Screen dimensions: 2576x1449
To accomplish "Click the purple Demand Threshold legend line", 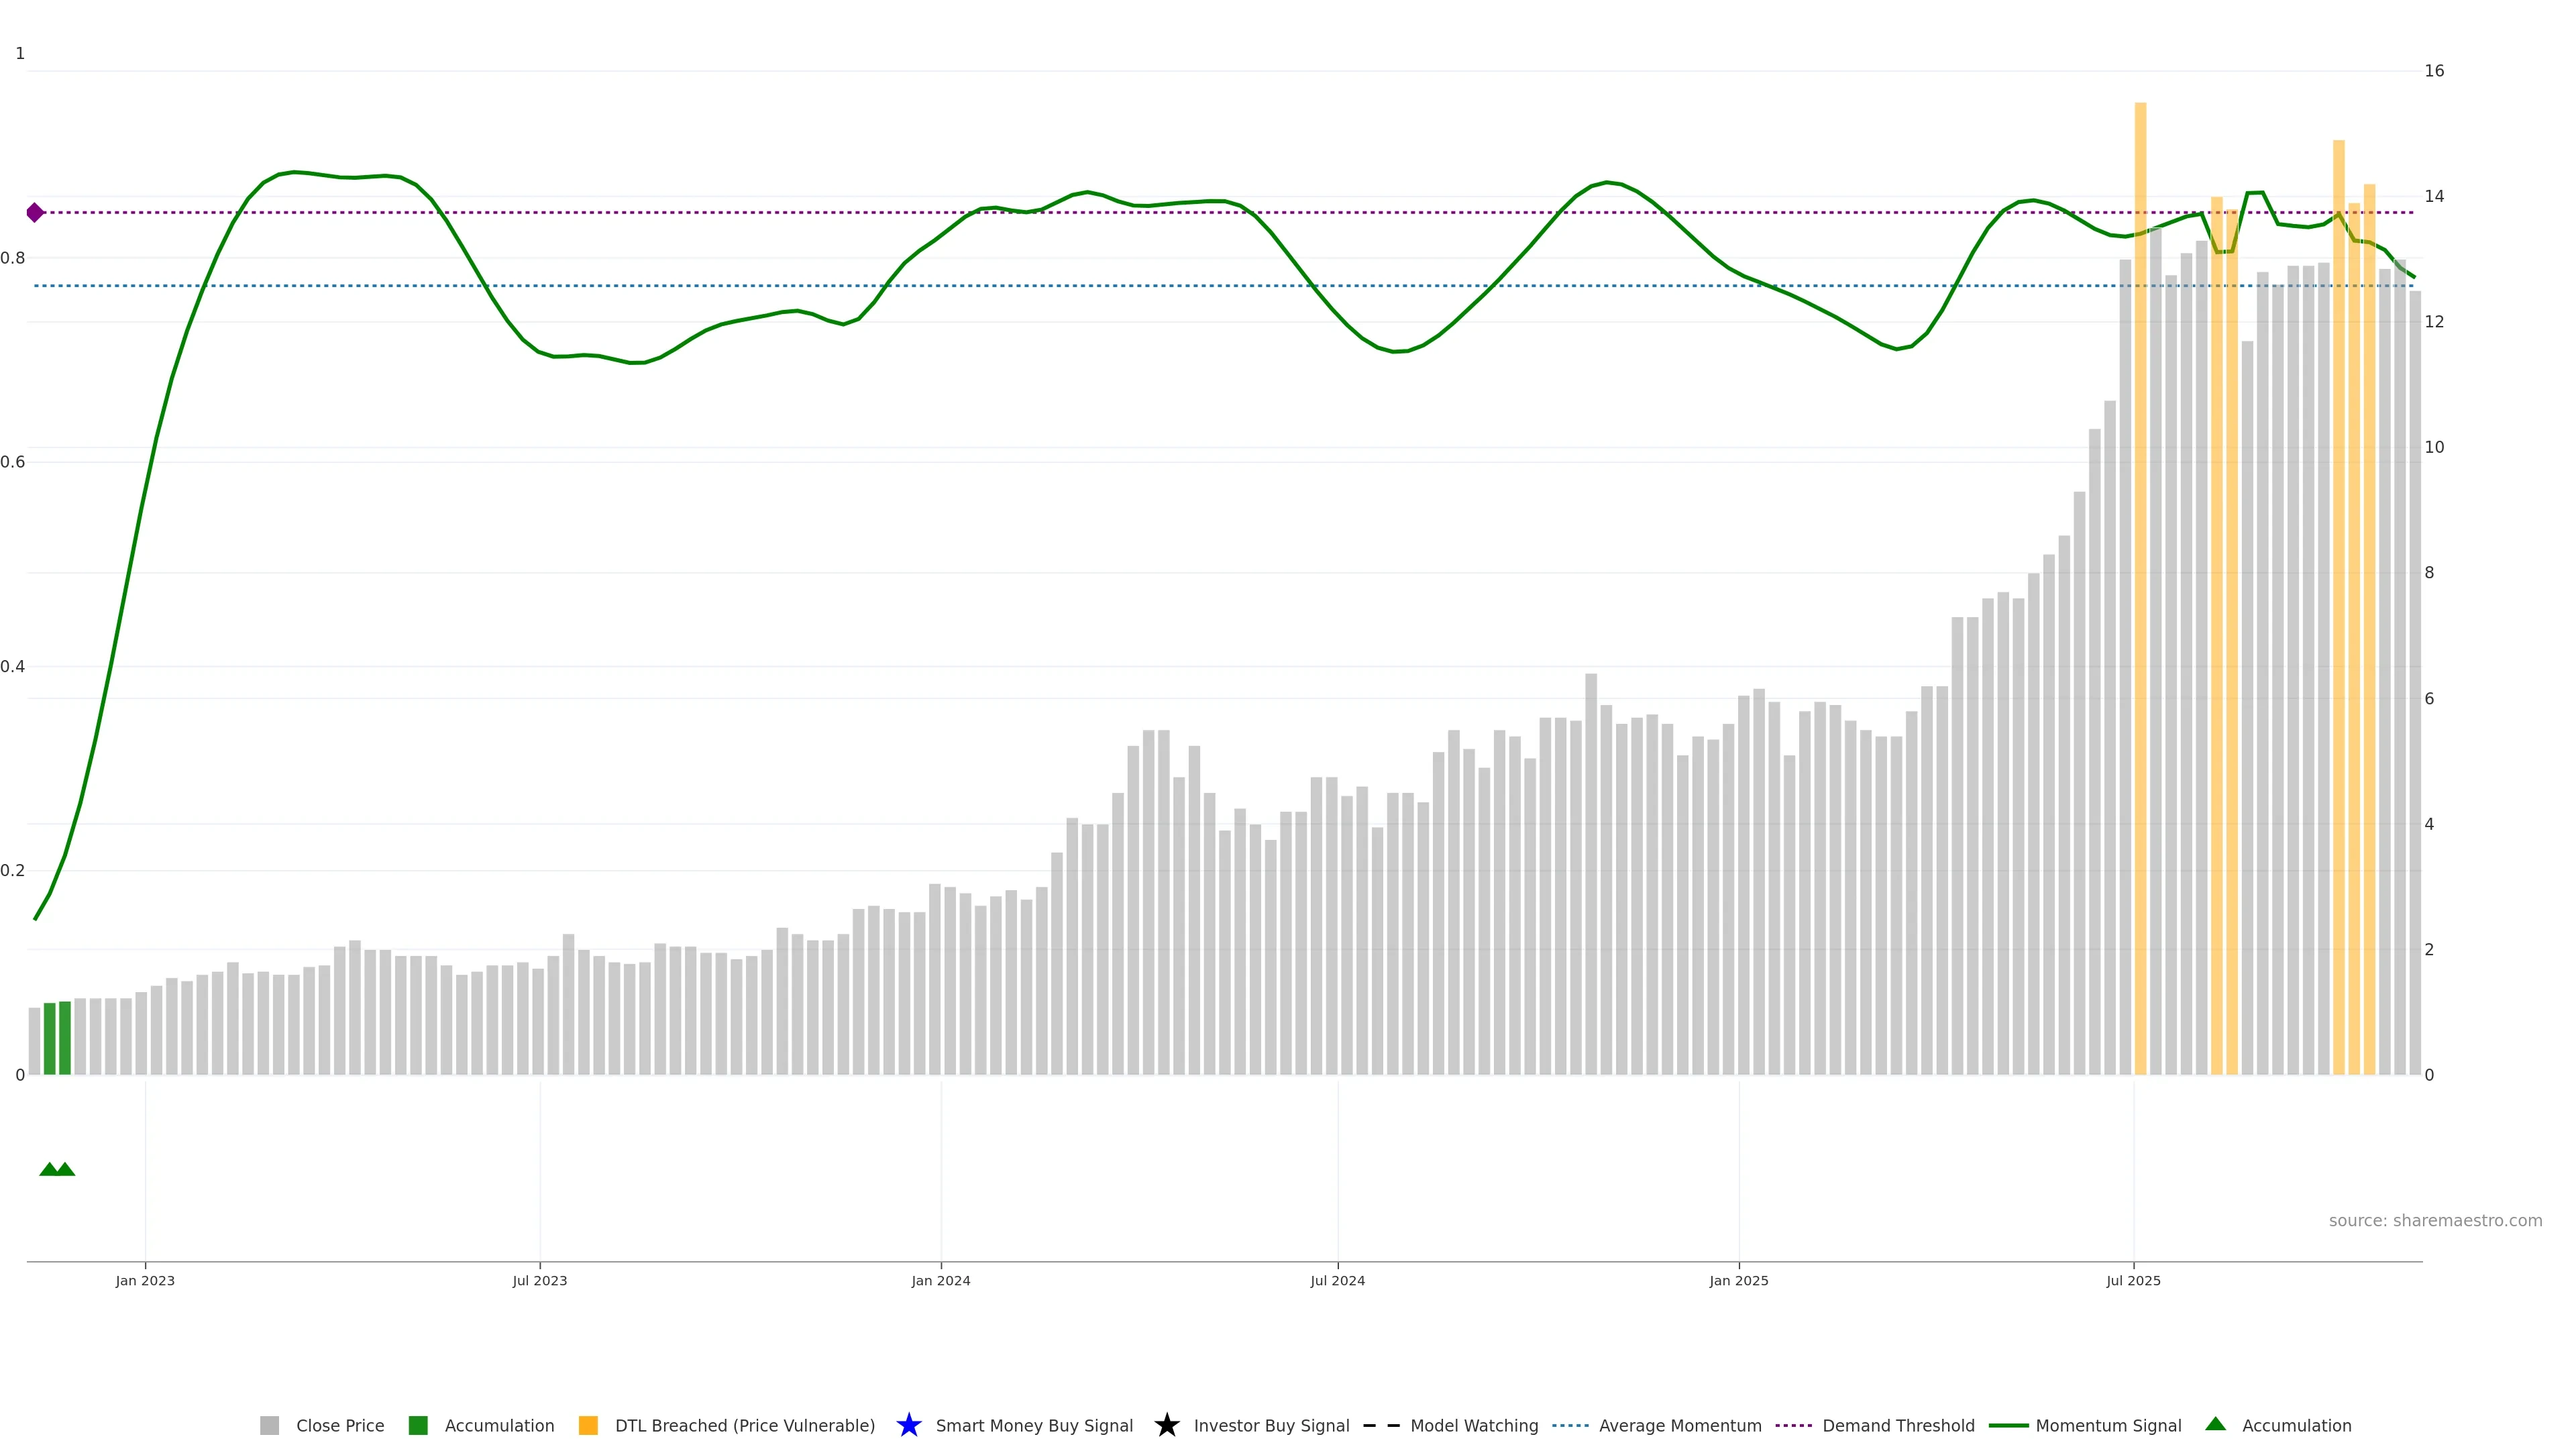I will (x=1793, y=1425).
